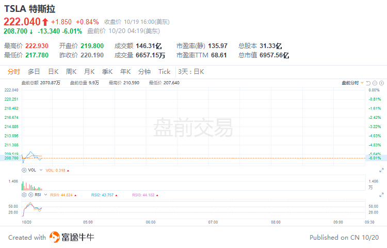The width and height of the screenshot is (387, 248).
Task: Click the 盘前总量 9.9万 label
Action: click(85, 83)
